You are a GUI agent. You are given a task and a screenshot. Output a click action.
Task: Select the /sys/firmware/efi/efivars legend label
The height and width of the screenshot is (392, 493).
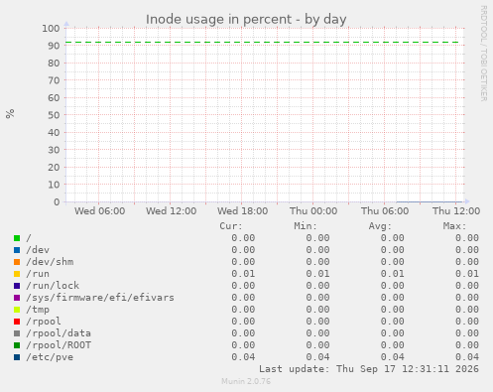click(100, 298)
